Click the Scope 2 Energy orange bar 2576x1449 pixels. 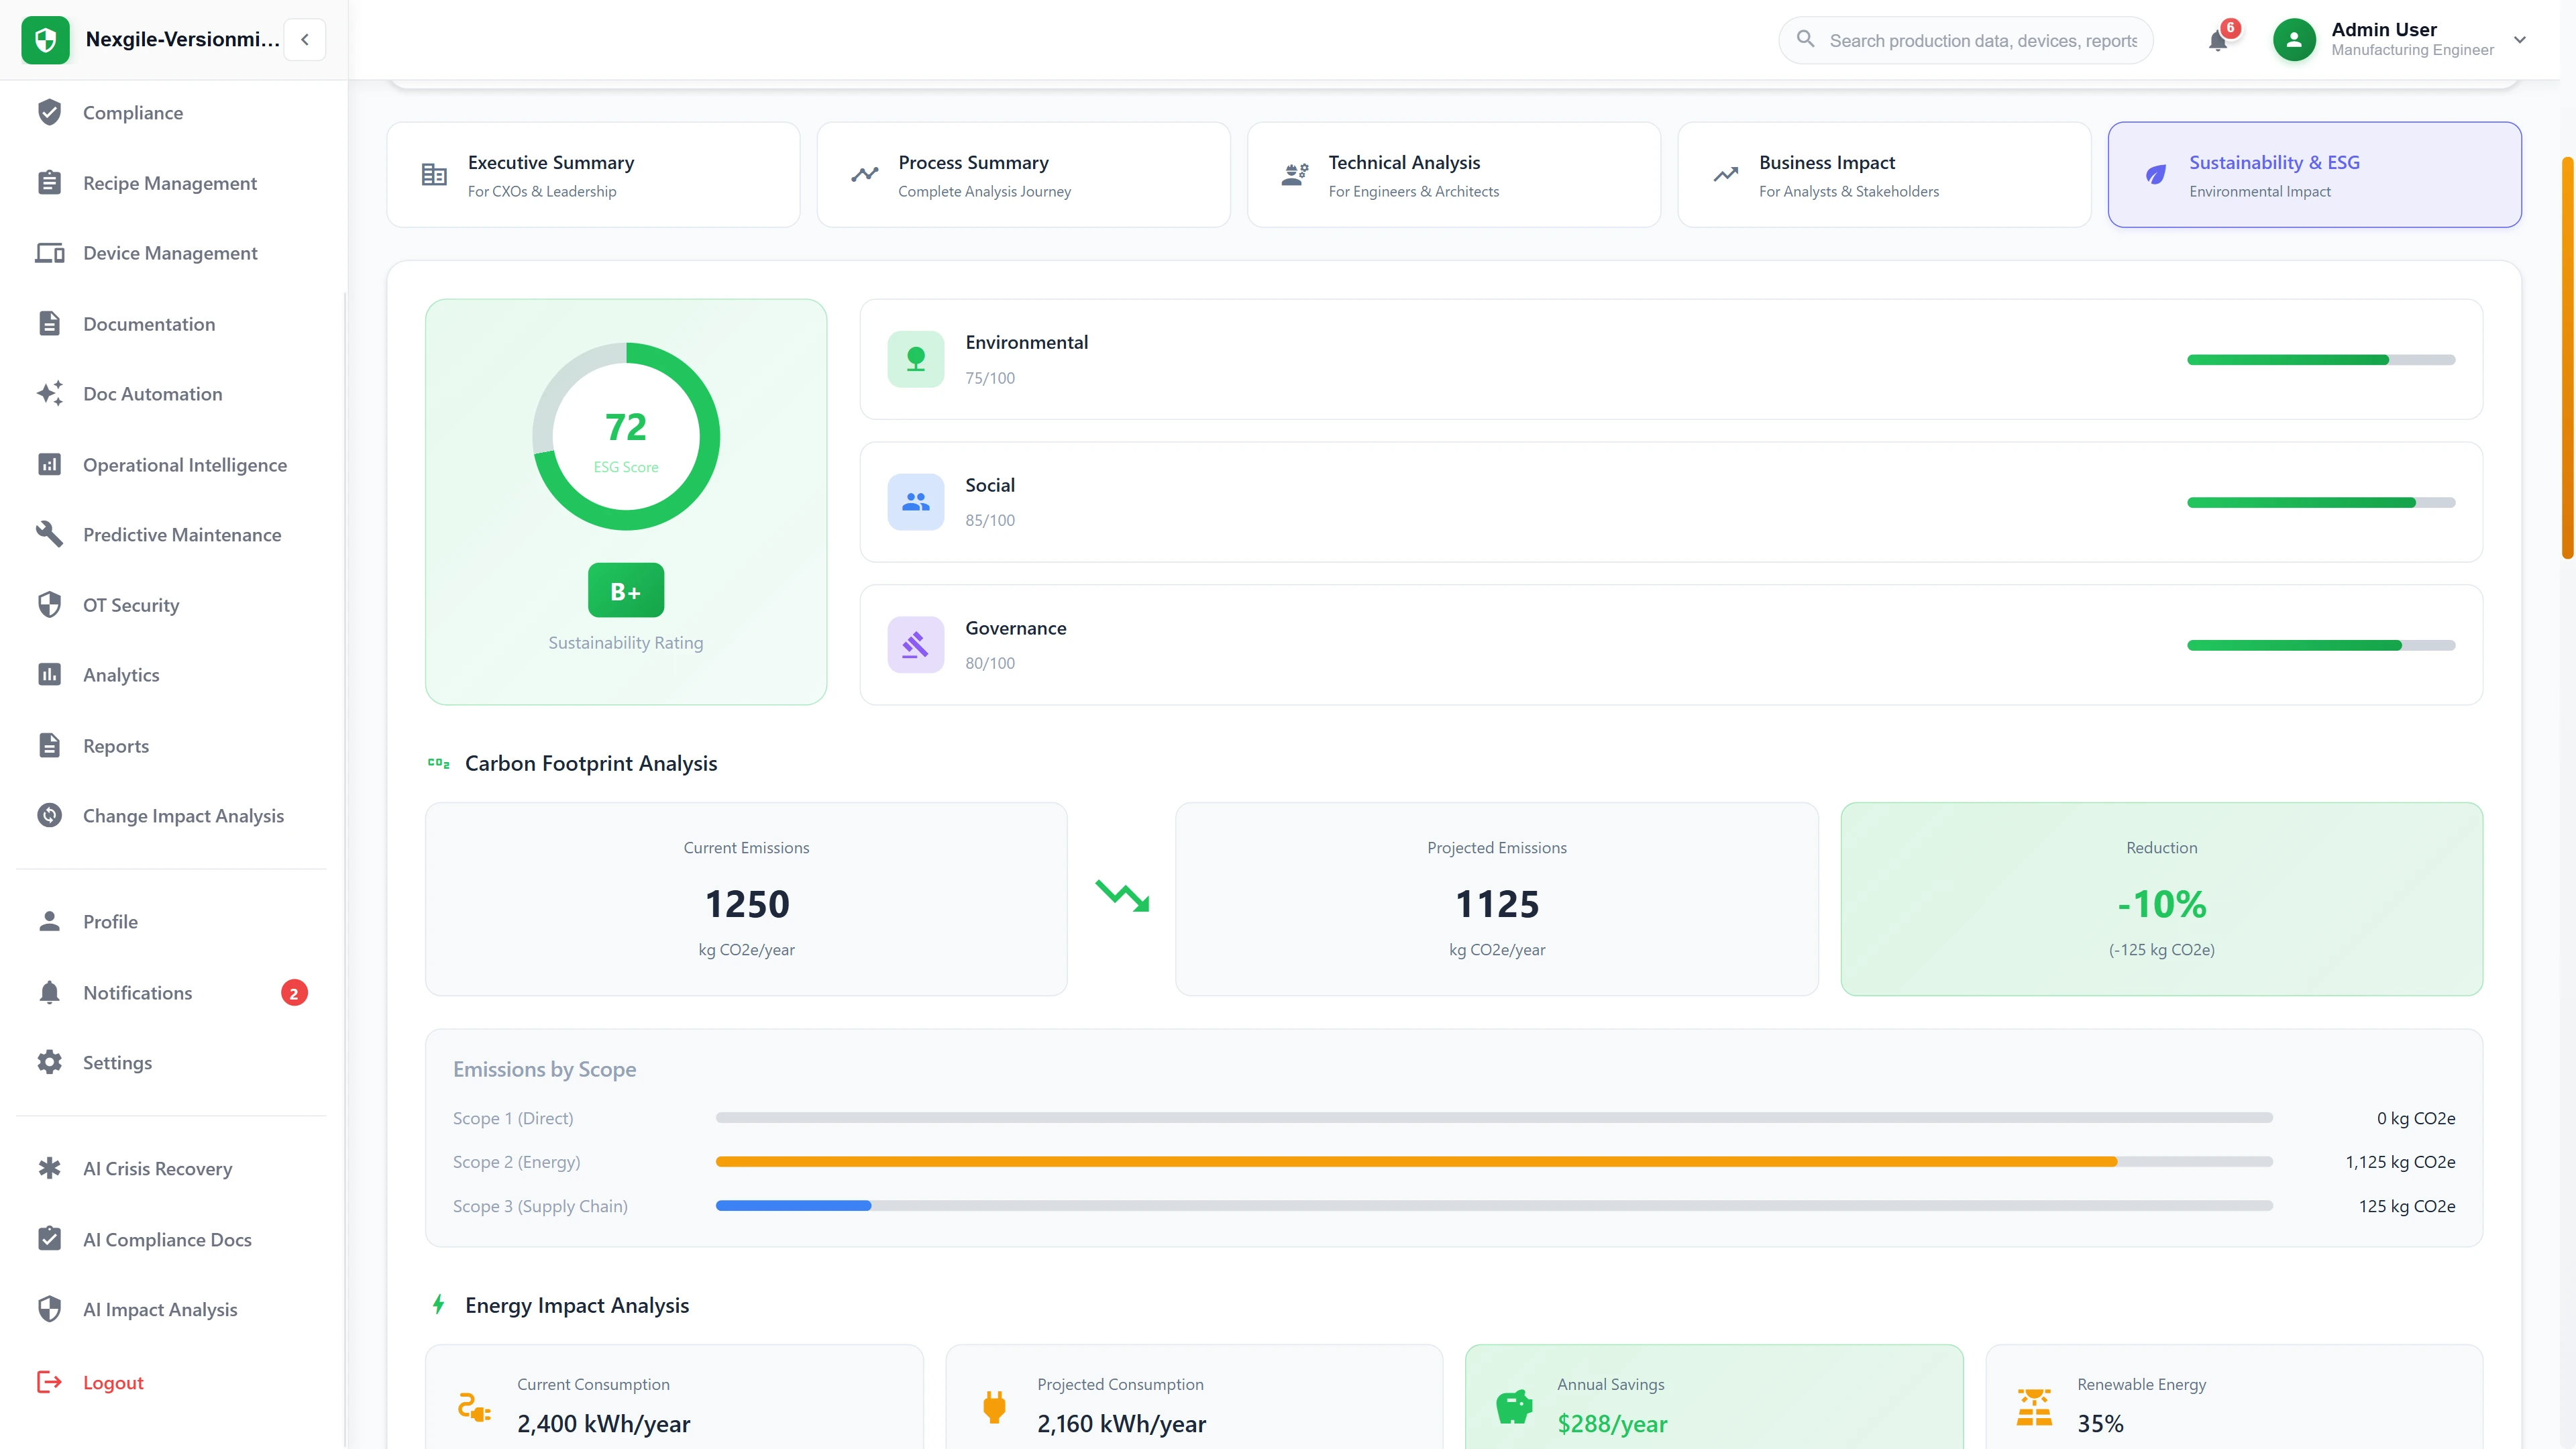coord(1415,1162)
